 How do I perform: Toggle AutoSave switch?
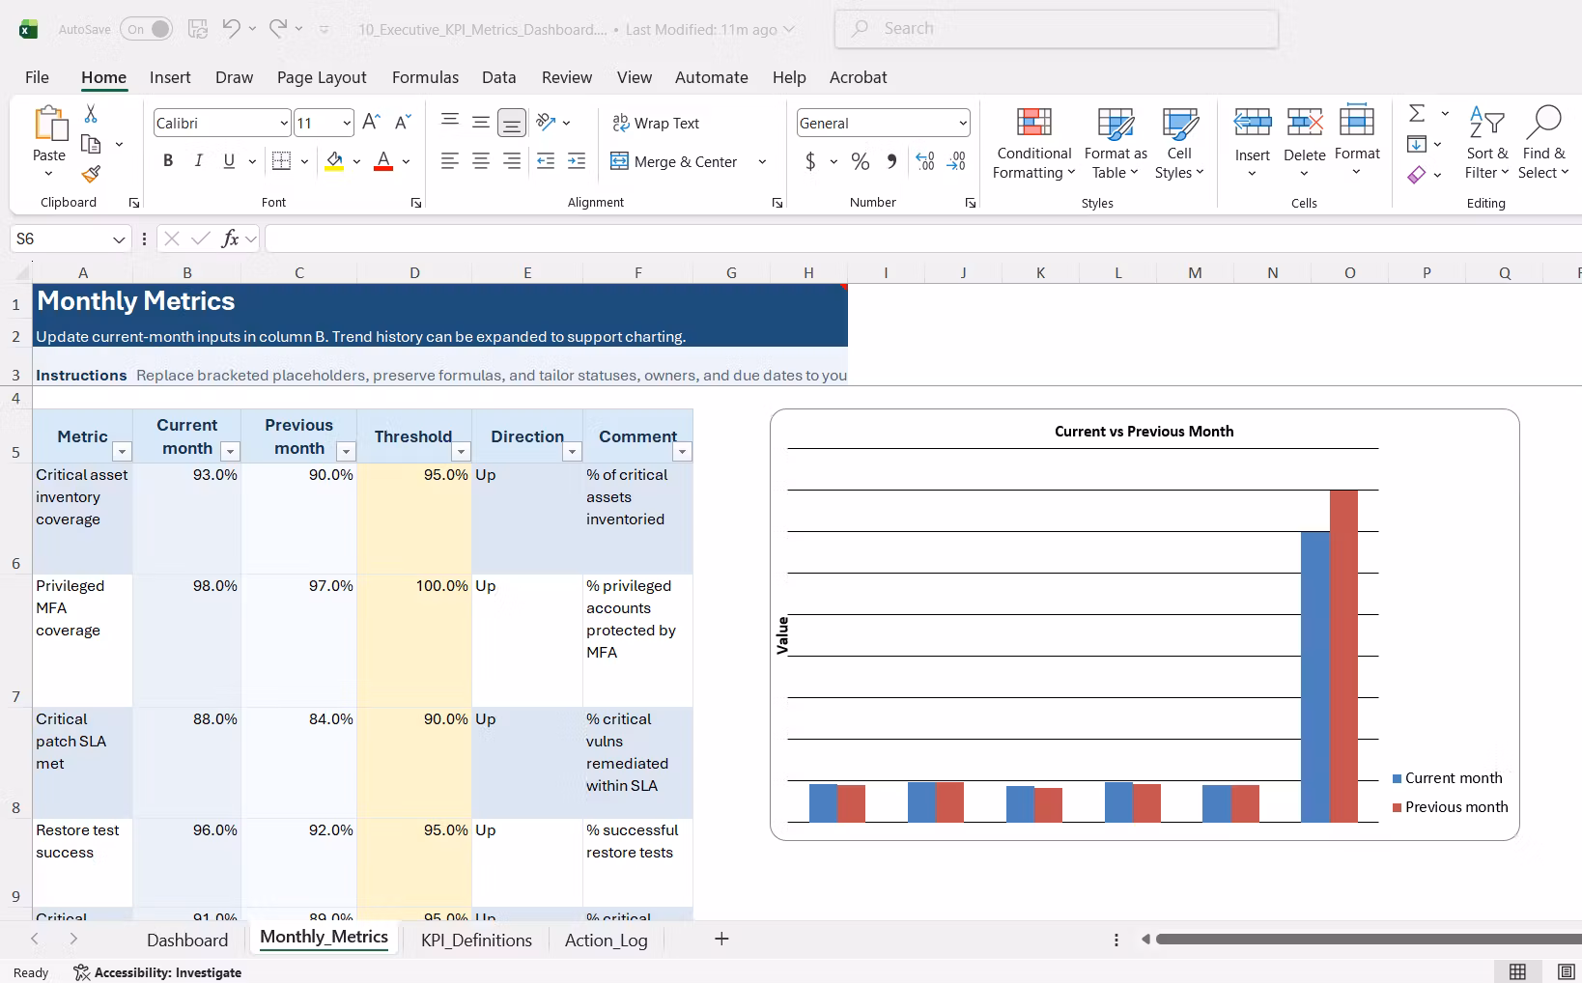pos(147,29)
